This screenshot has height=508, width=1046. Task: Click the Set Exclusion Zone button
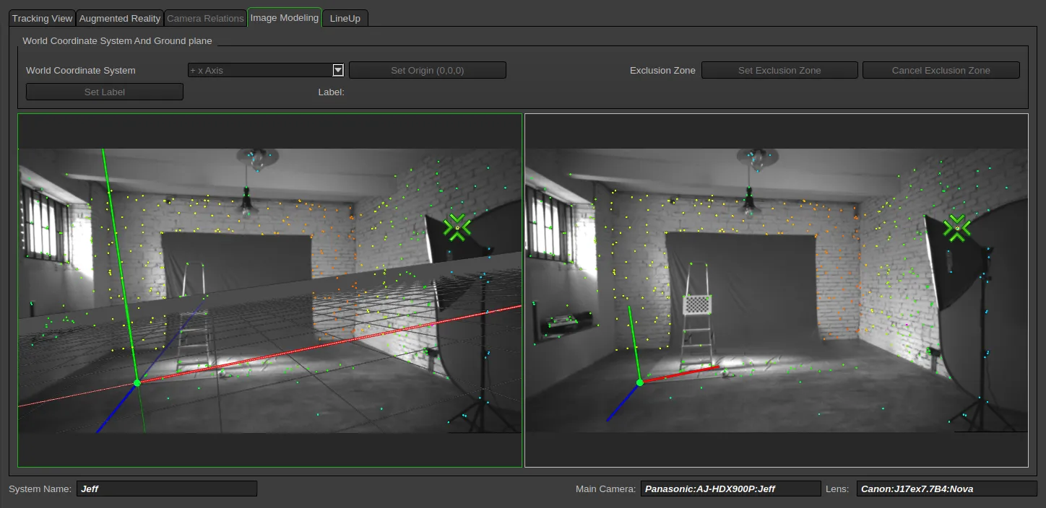pyautogui.click(x=779, y=70)
